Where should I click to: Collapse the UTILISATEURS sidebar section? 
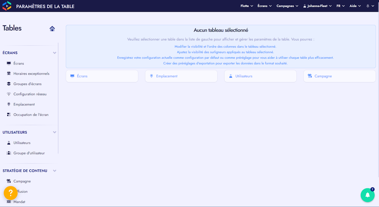(x=54, y=132)
